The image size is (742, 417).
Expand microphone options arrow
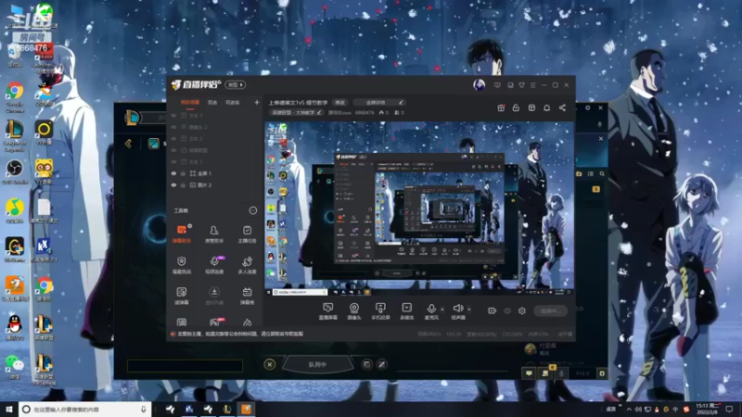(442, 310)
